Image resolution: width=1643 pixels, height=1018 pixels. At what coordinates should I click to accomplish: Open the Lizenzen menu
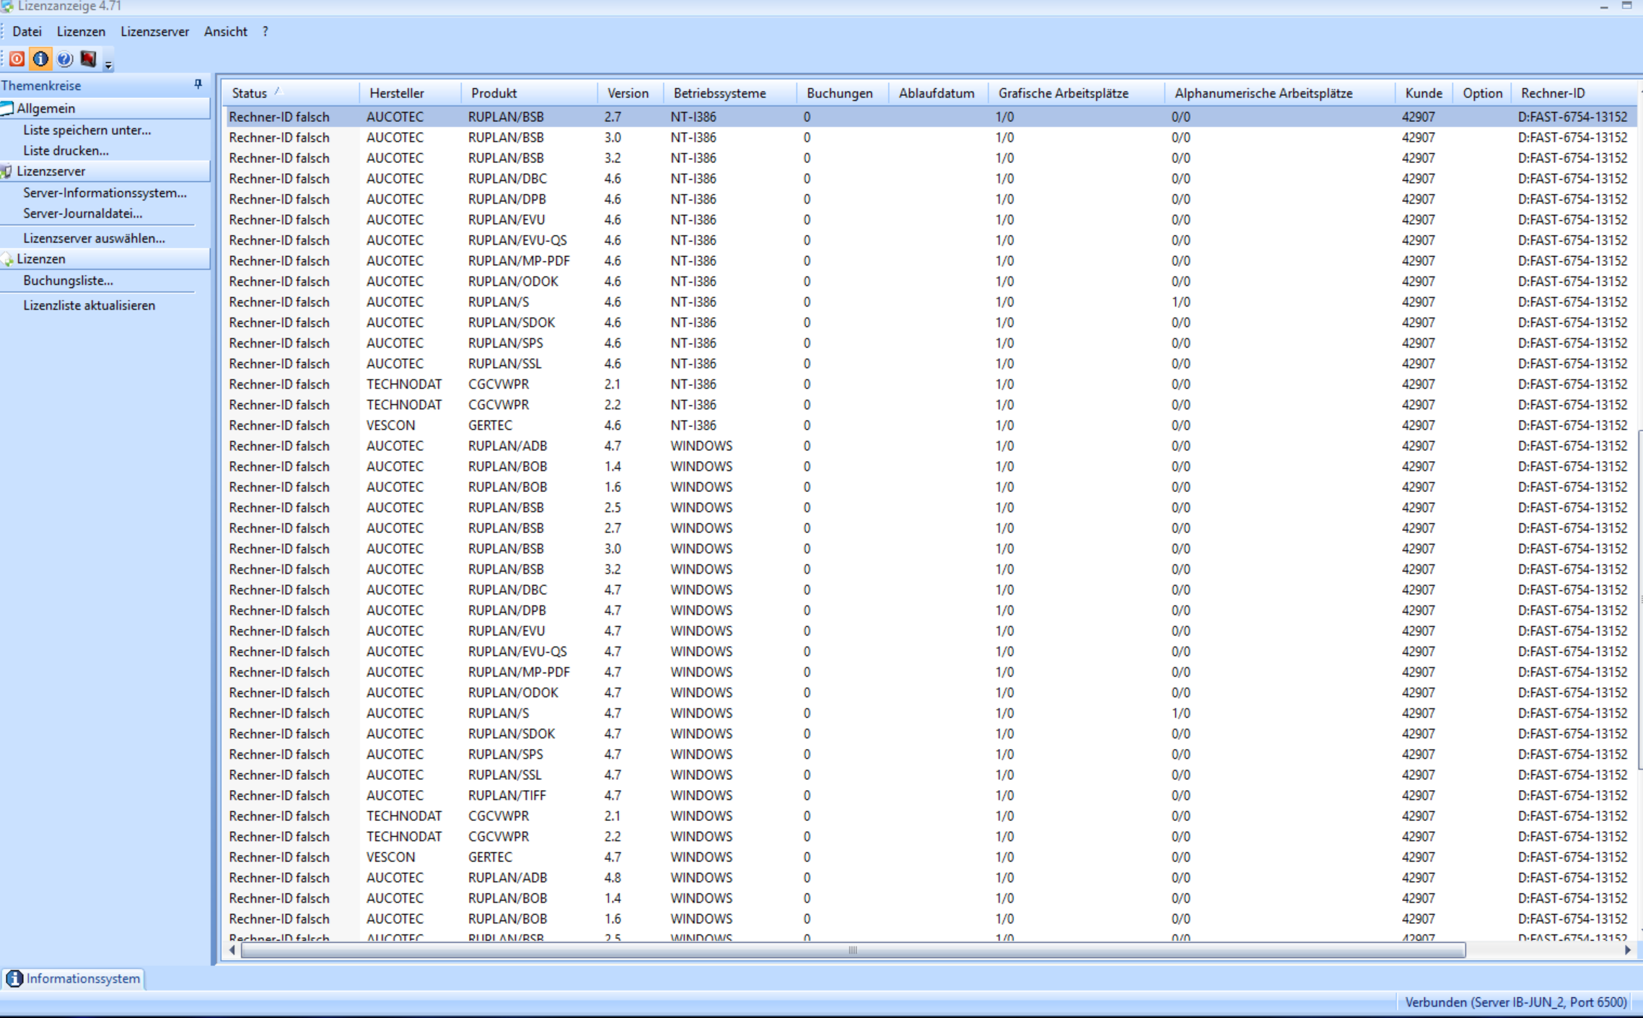click(x=81, y=31)
